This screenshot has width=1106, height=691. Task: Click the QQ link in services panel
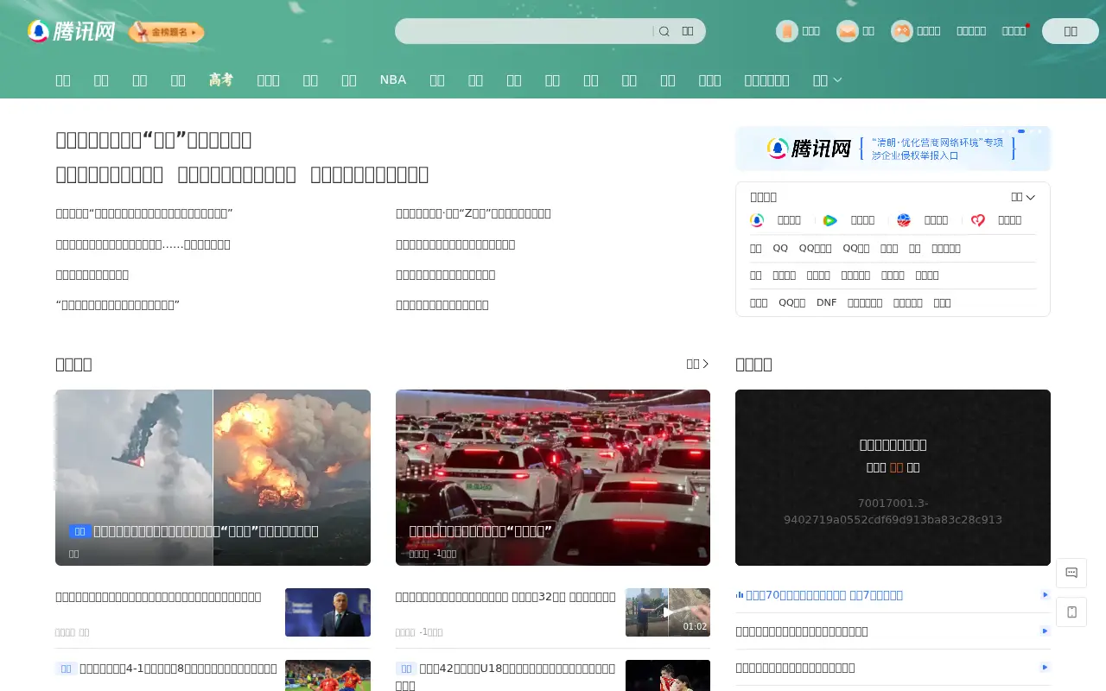tap(780, 248)
